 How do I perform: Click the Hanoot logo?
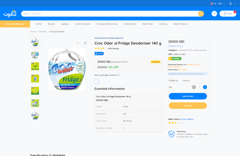pyautogui.click(x=10, y=14)
